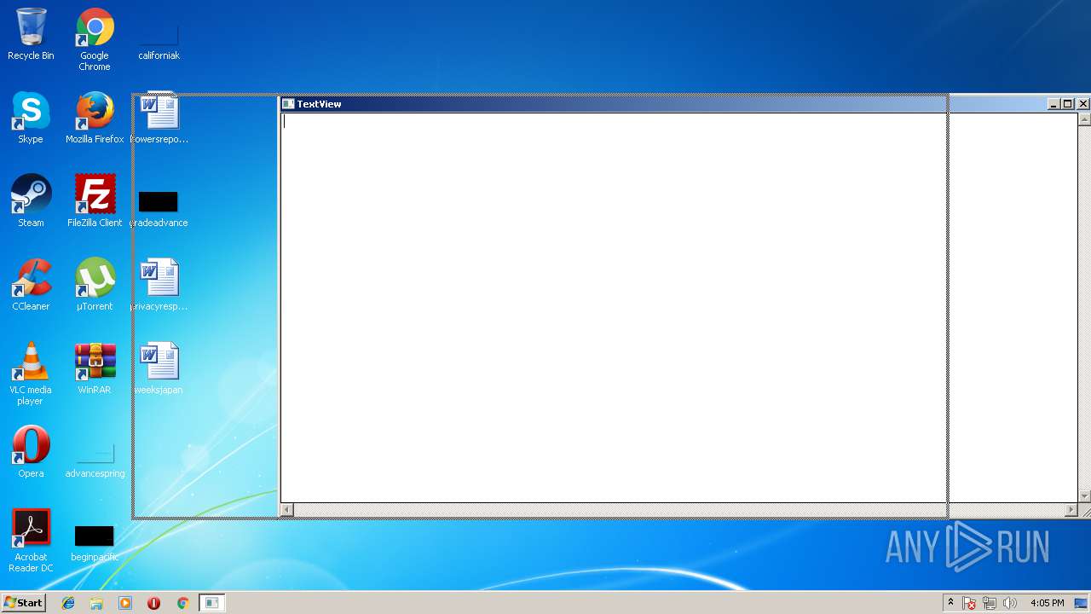This screenshot has height=614, width=1091.
Task: Click the Chrome icon in the taskbar
Action: click(x=182, y=603)
